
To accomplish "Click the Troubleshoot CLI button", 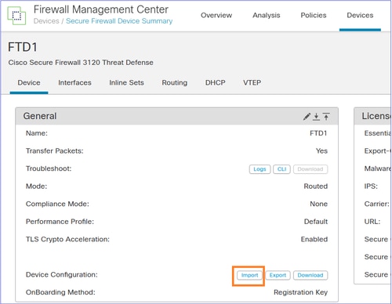I will click(281, 169).
